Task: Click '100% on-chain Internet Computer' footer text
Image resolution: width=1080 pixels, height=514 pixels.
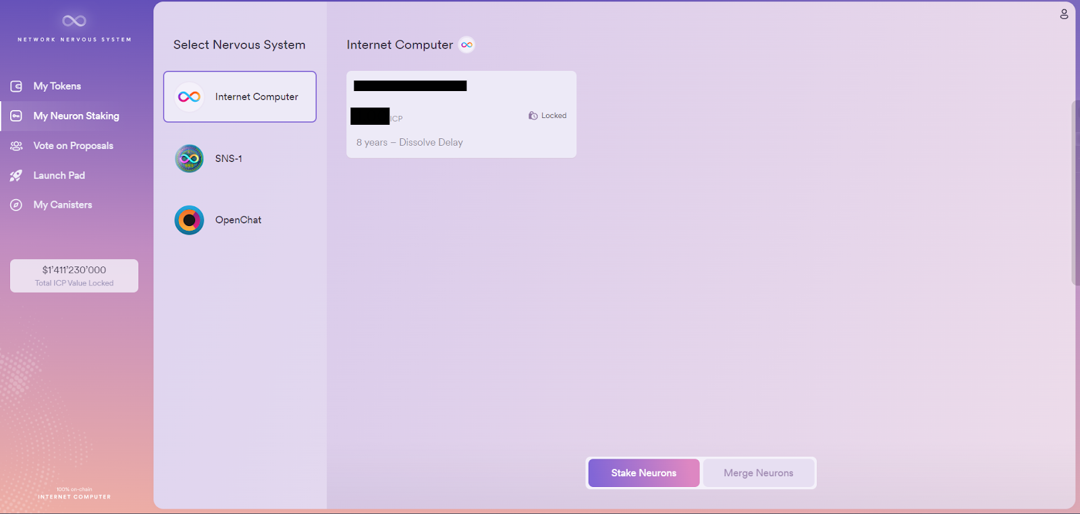Action: [74, 493]
